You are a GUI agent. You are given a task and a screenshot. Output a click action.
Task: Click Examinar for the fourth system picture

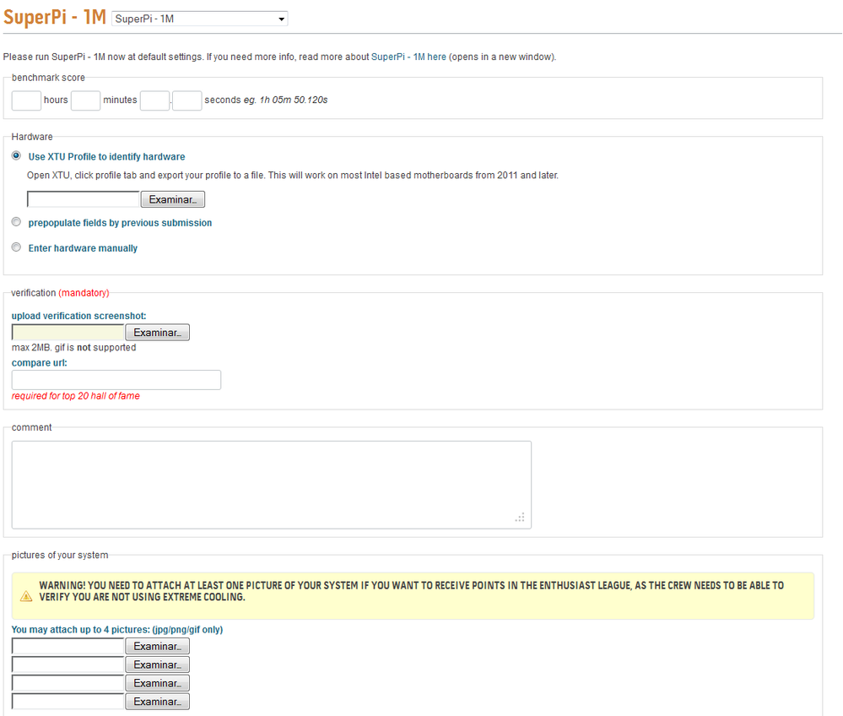(x=158, y=702)
